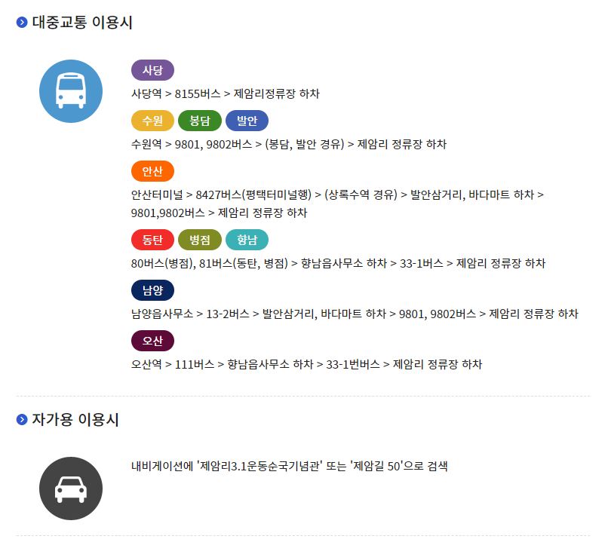
Task: Select the blue 발안 badge
Action: pyautogui.click(x=247, y=121)
